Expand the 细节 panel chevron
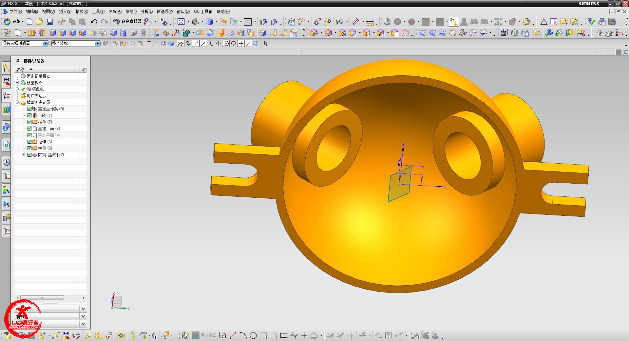629x341 pixels. pyautogui.click(x=83, y=316)
